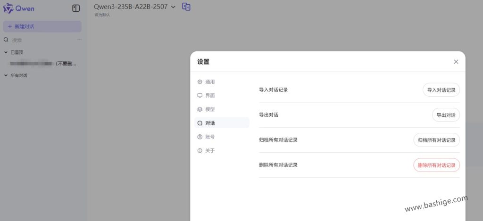Switch to the 关于 settings tab
The width and height of the screenshot is (483, 221).
222,150
